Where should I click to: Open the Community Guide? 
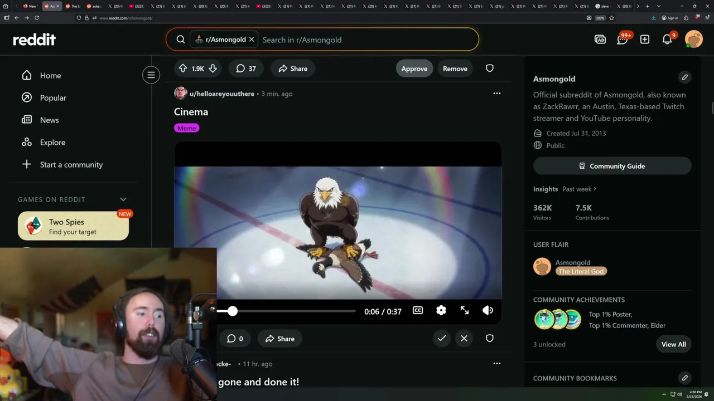(x=612, y=166)
